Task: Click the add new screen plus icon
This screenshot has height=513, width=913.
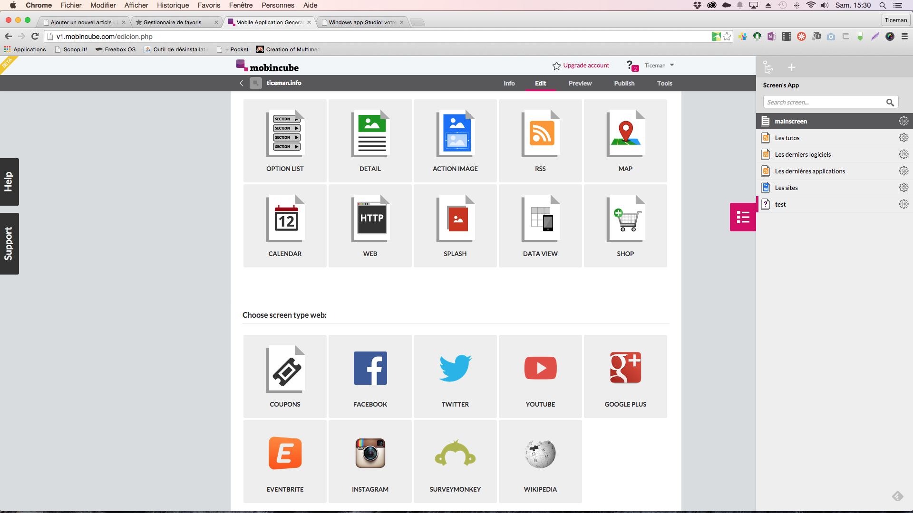Action: coord(792,67)
